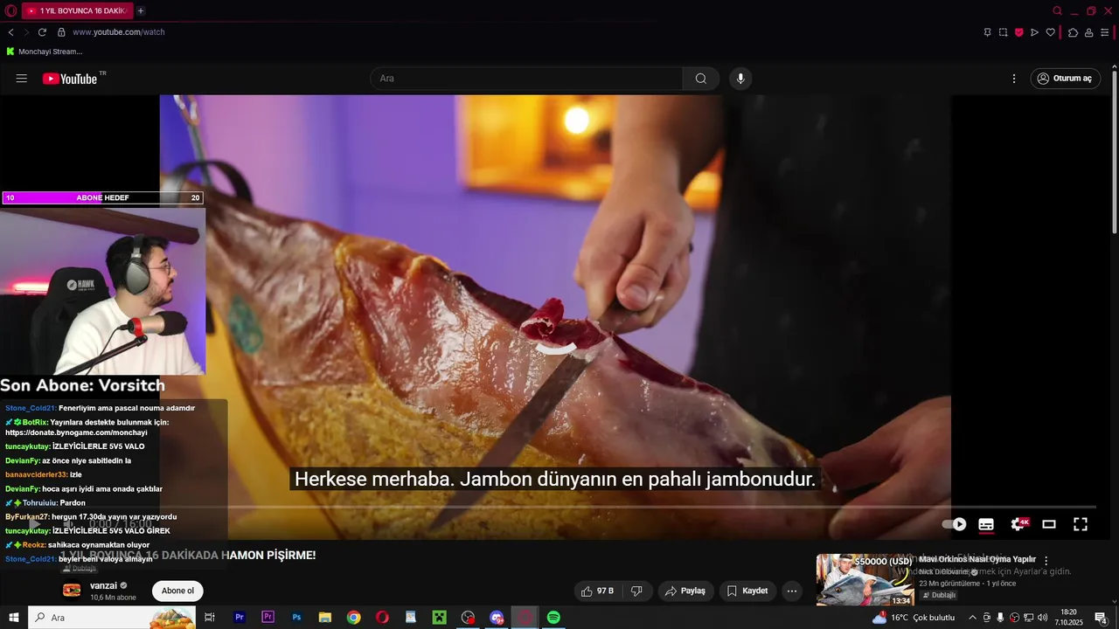Open the weather widget showing 16°C

click(914, 618)
